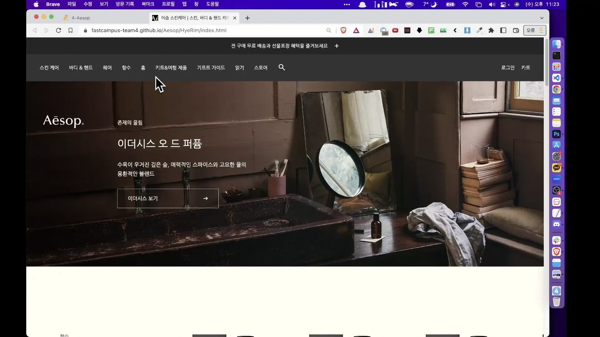Expand the tab search dropdown chevron
The image size is (600, 337).
click(x=542, y=18)
